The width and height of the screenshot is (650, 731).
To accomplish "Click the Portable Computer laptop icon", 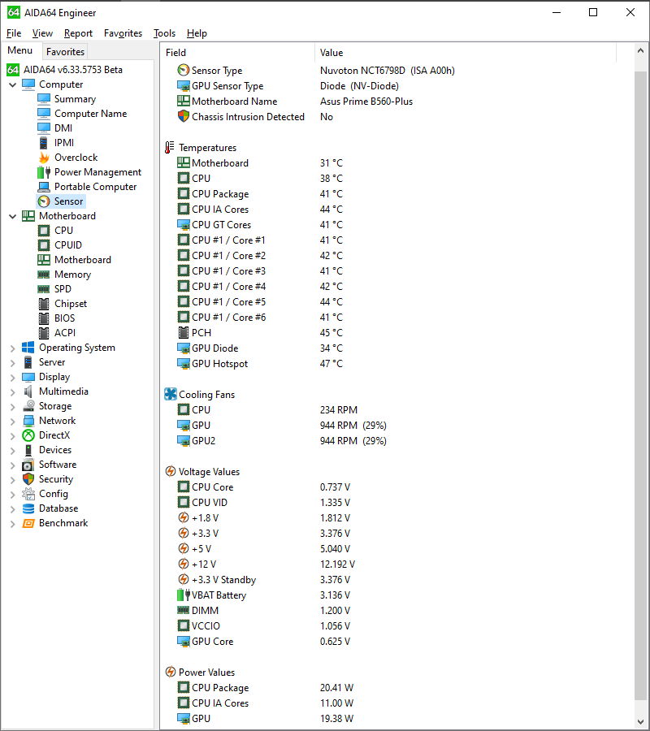I will click(x=44, y=187).
